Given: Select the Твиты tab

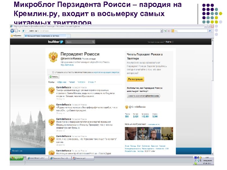Looking at the screenshot, I should coord(51,82).
